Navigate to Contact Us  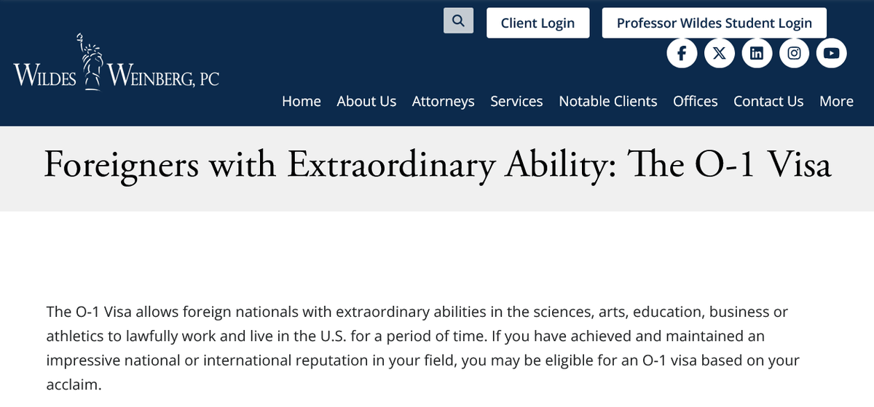(768, 101)
